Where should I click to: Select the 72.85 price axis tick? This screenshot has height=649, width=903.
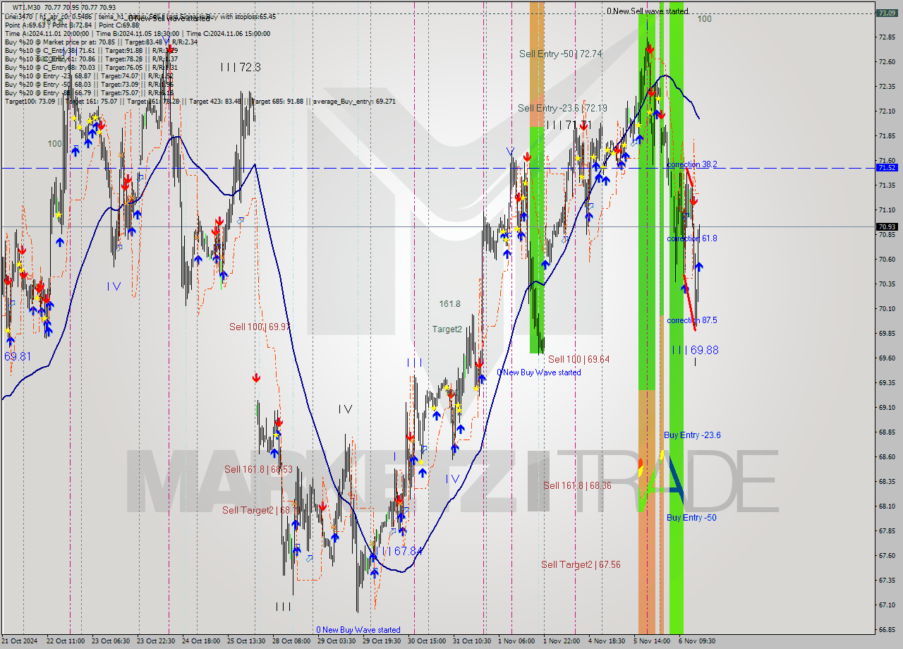click(887, 37)
